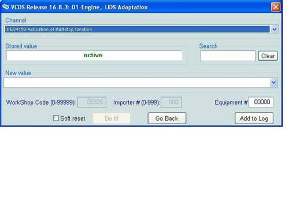
Task: Click the Clear button next to Search
Action: 268,56
